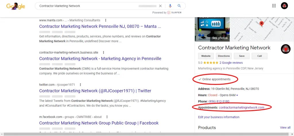
Task: Click the www.manta.com URL breadcrumb
Action: (x=70, y=20)
